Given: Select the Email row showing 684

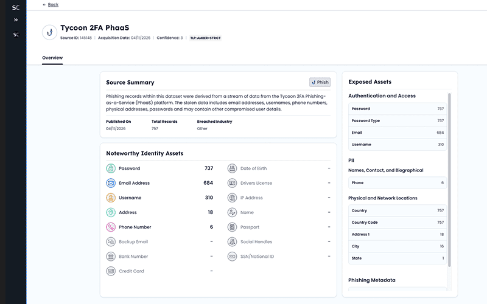Looking at the screenshot, I should tap(398, 133).
